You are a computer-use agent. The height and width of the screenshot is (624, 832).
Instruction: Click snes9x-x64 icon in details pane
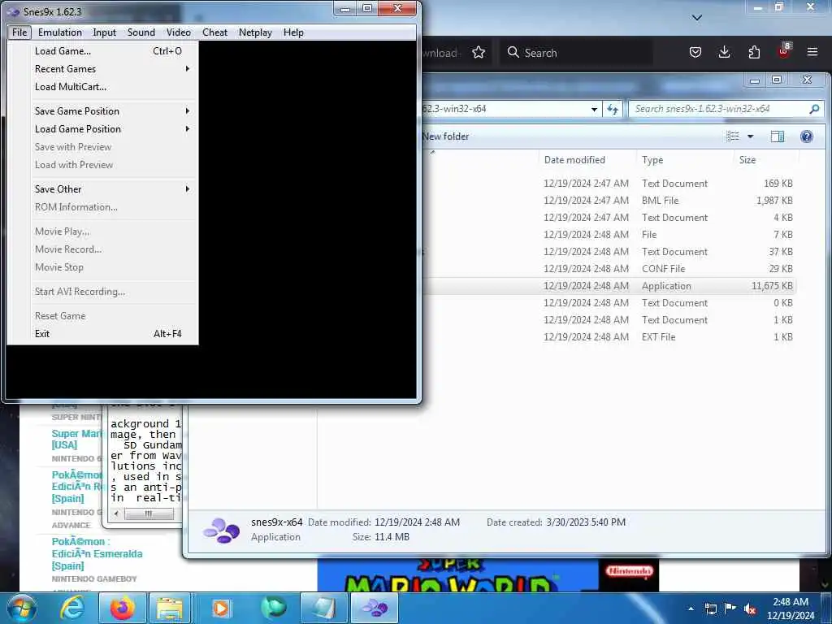(221, 530)
